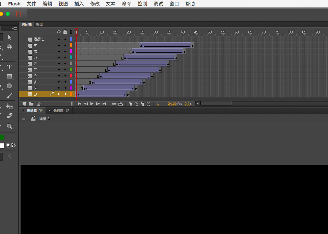Select the Eraser tool

(10, 116)
